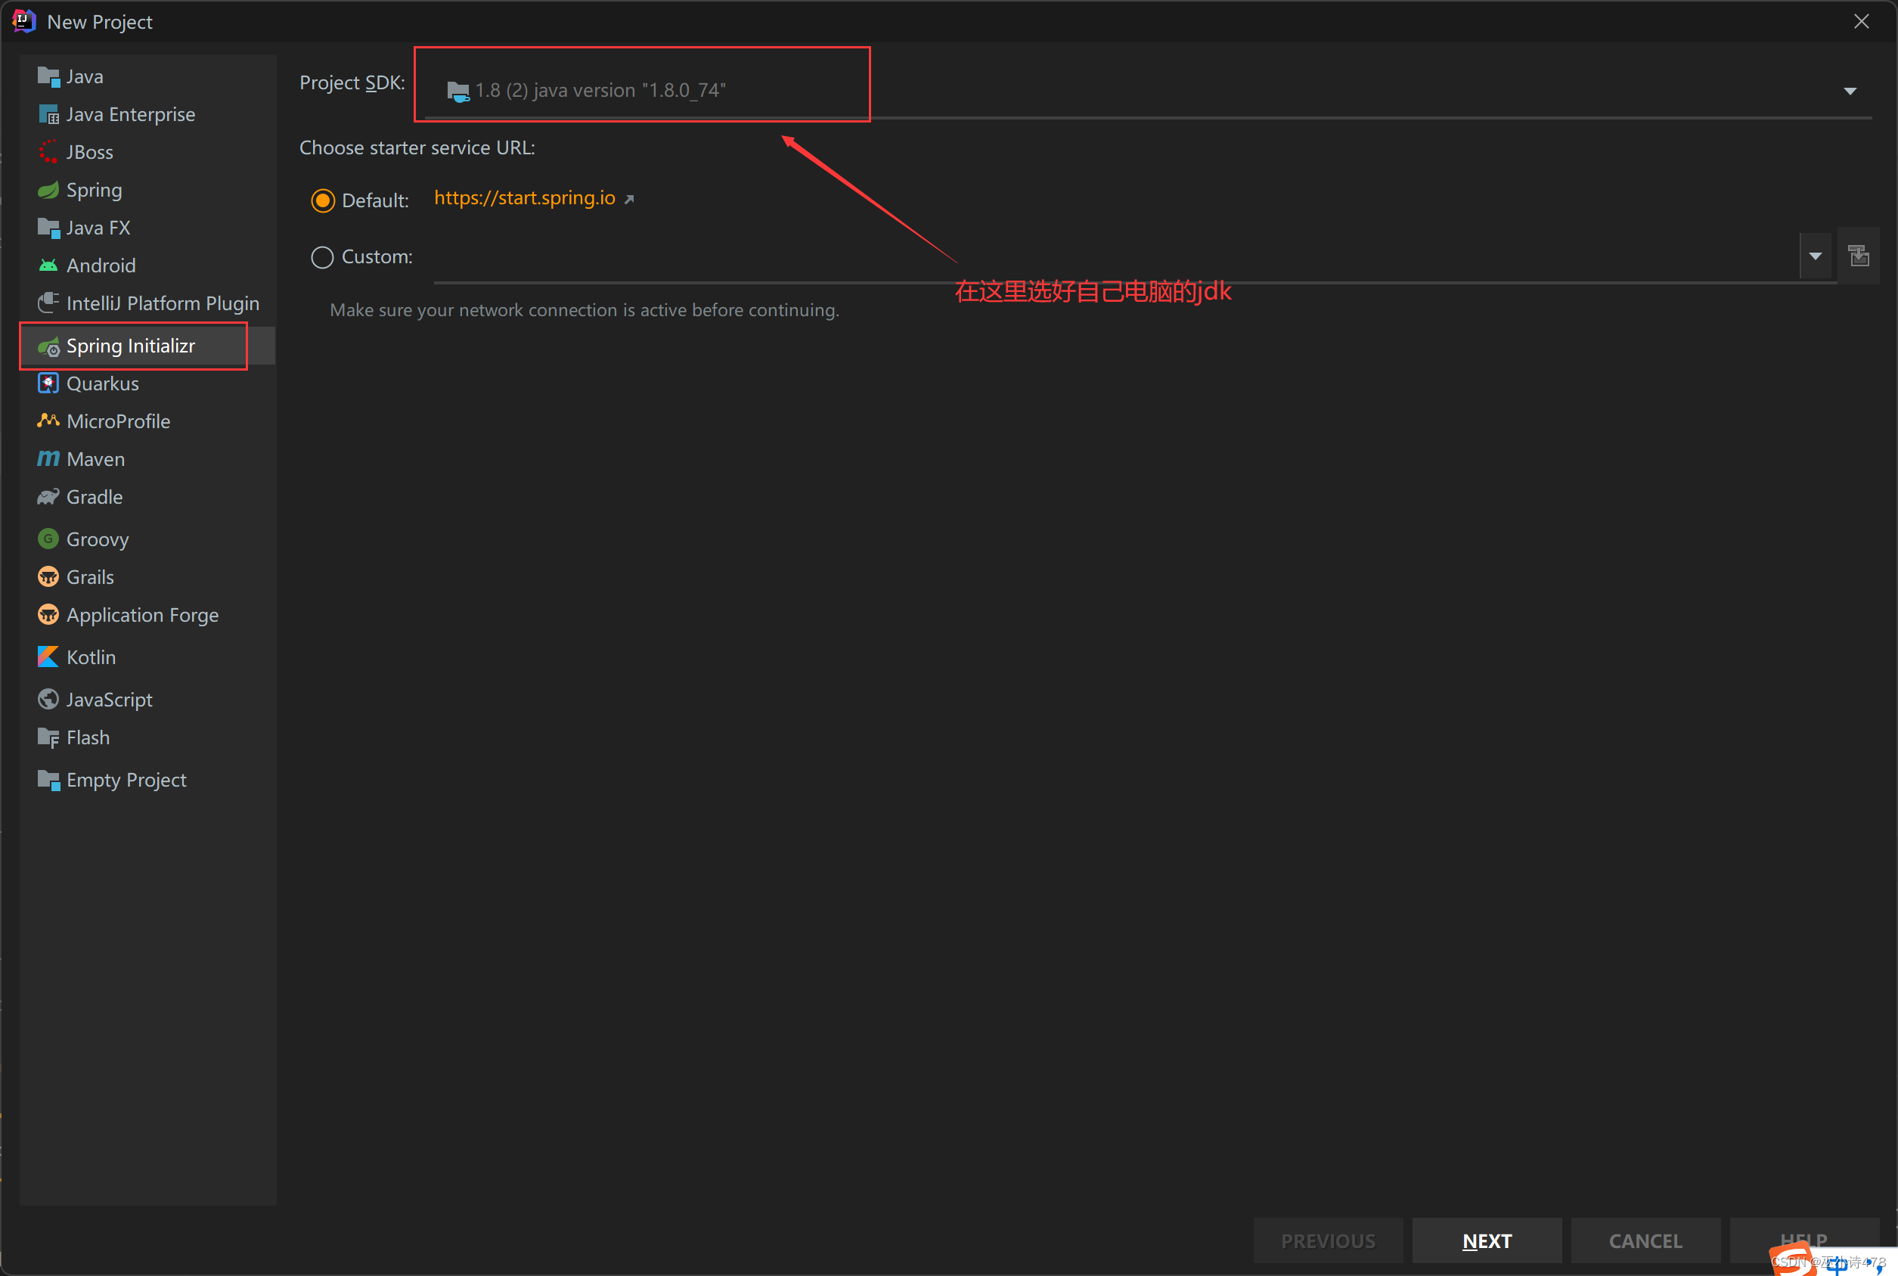Select the Android project type icon
This screenshot has height=1276, width=1898.
tap(48, 265)
